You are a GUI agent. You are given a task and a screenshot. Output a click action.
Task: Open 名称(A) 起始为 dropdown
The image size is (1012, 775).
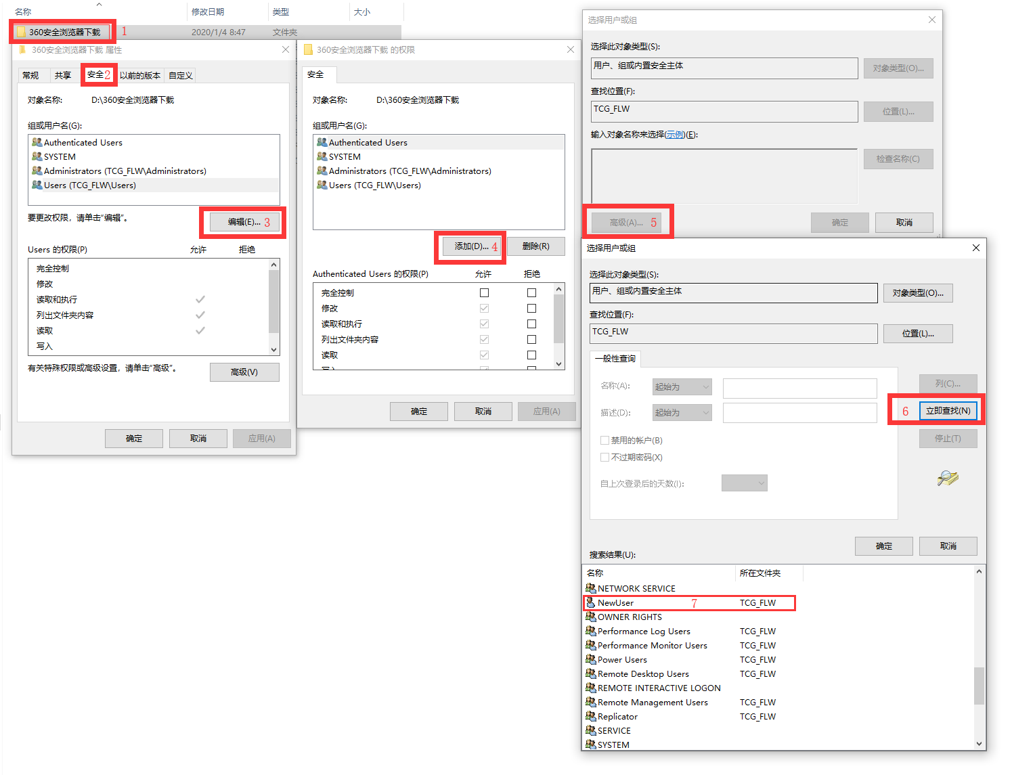[x=682, y=386]
